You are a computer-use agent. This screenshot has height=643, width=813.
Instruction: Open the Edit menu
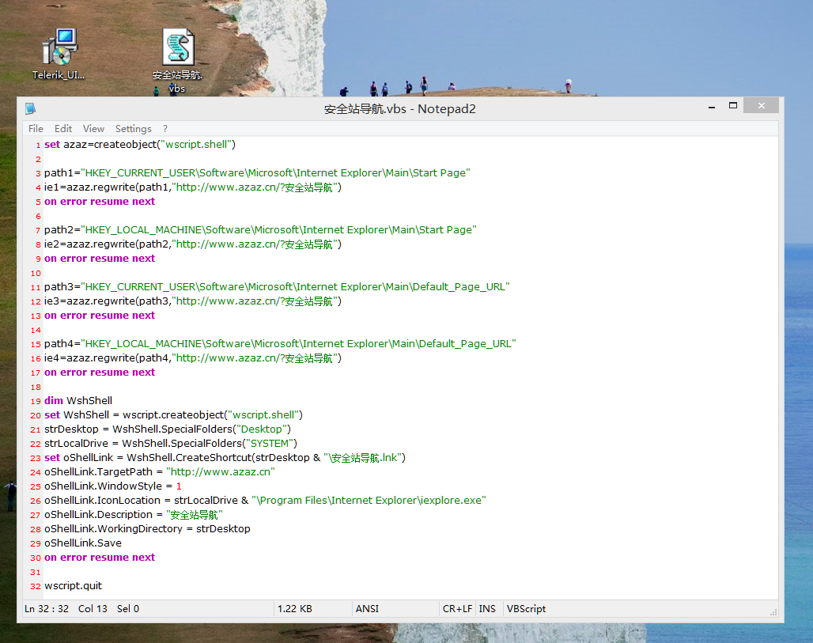63,129
